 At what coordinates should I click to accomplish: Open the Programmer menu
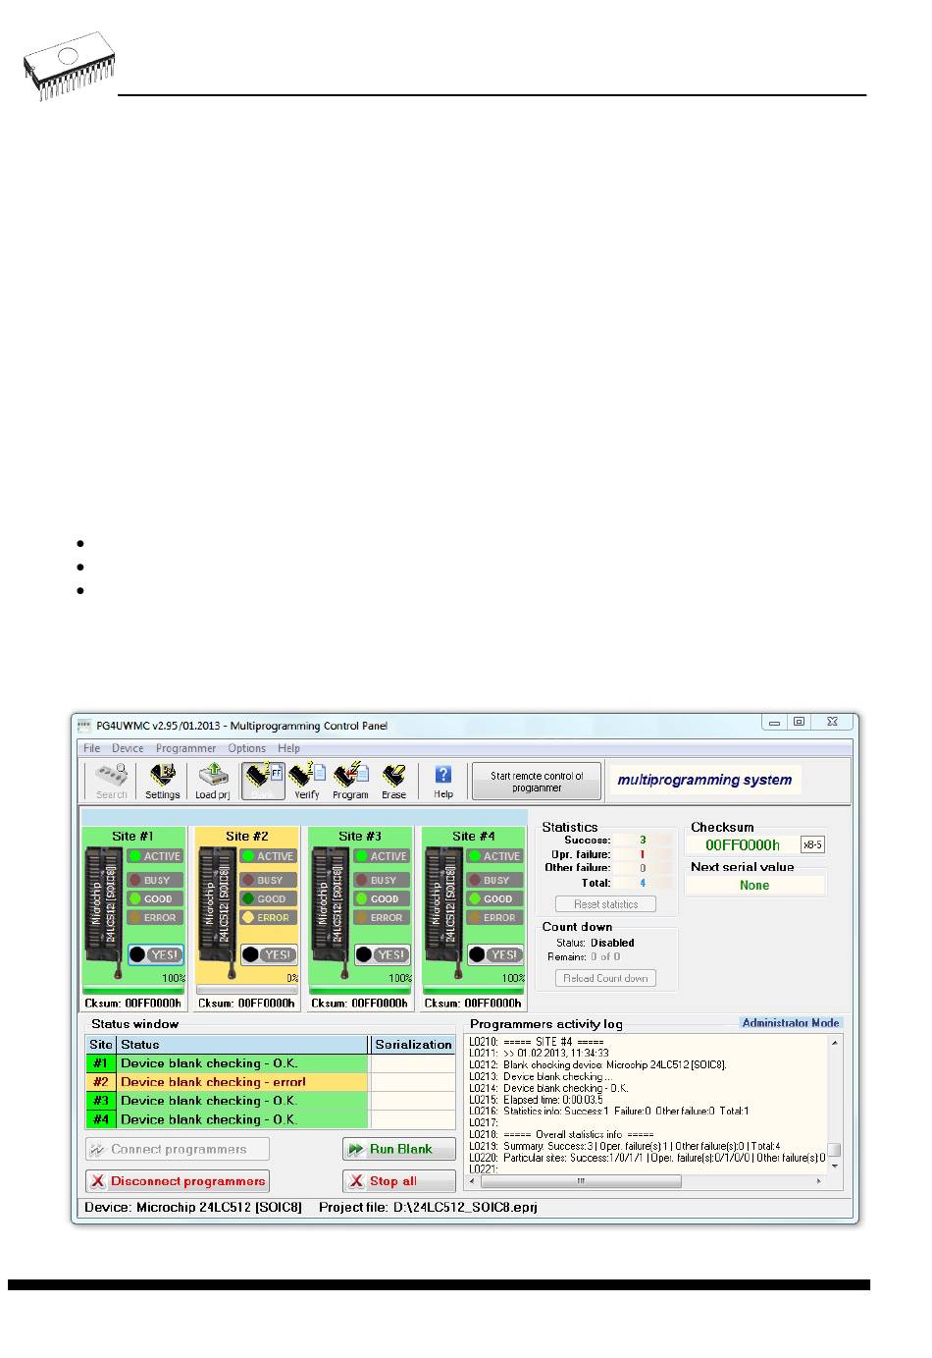pos(185,748)
